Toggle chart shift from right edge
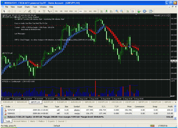This screenshot has width=178, height=128. pos(133,11)
